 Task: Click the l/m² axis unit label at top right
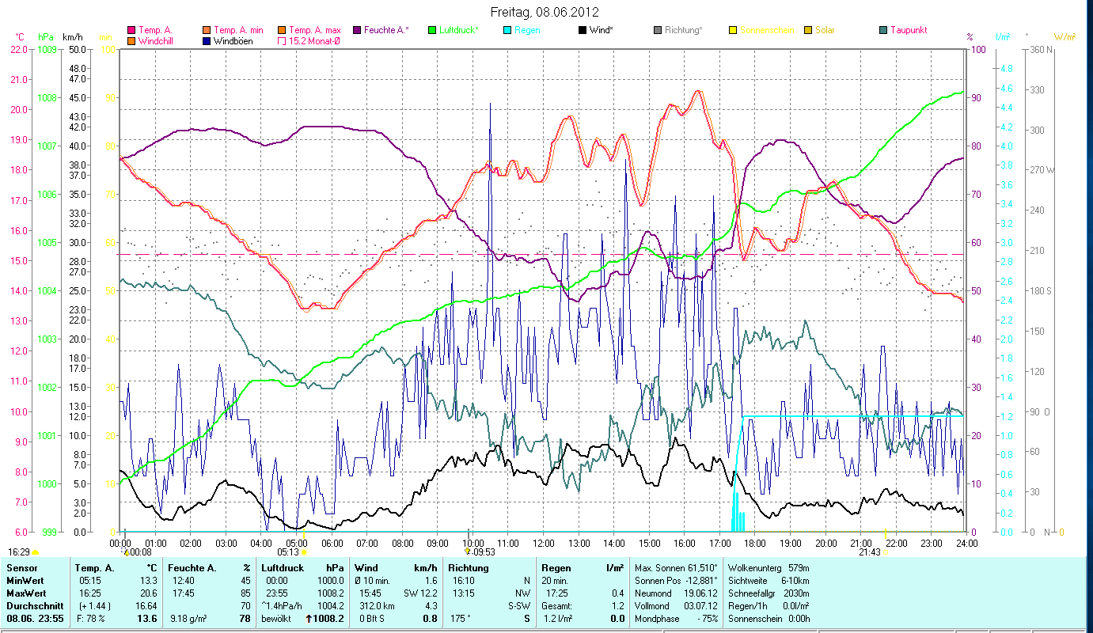[1003, 37]
